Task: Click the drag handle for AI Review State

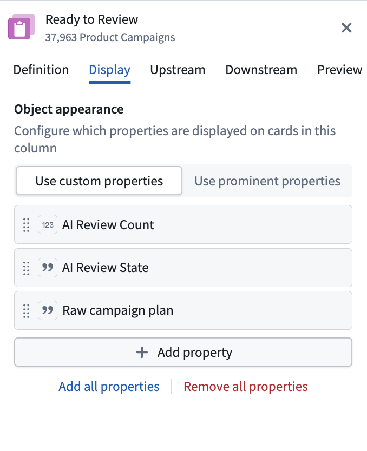Action: (26, 268)
